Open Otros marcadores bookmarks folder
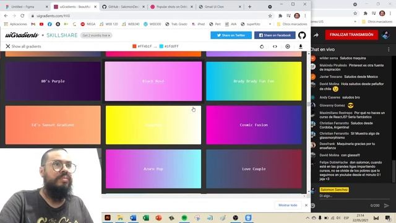The image size is (396, 223). [292, 24]
